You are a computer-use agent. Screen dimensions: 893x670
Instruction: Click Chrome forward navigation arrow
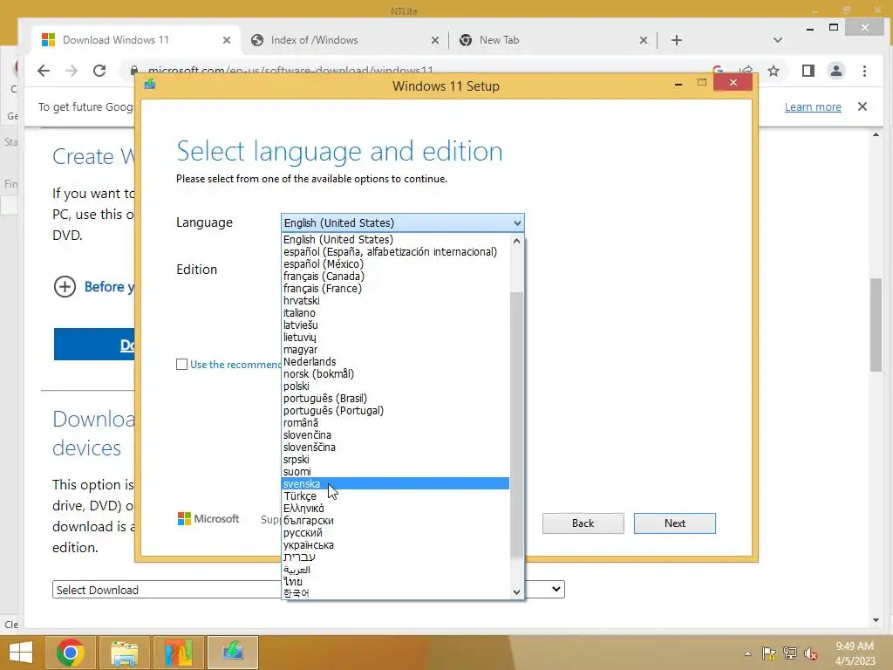(72, 71)
